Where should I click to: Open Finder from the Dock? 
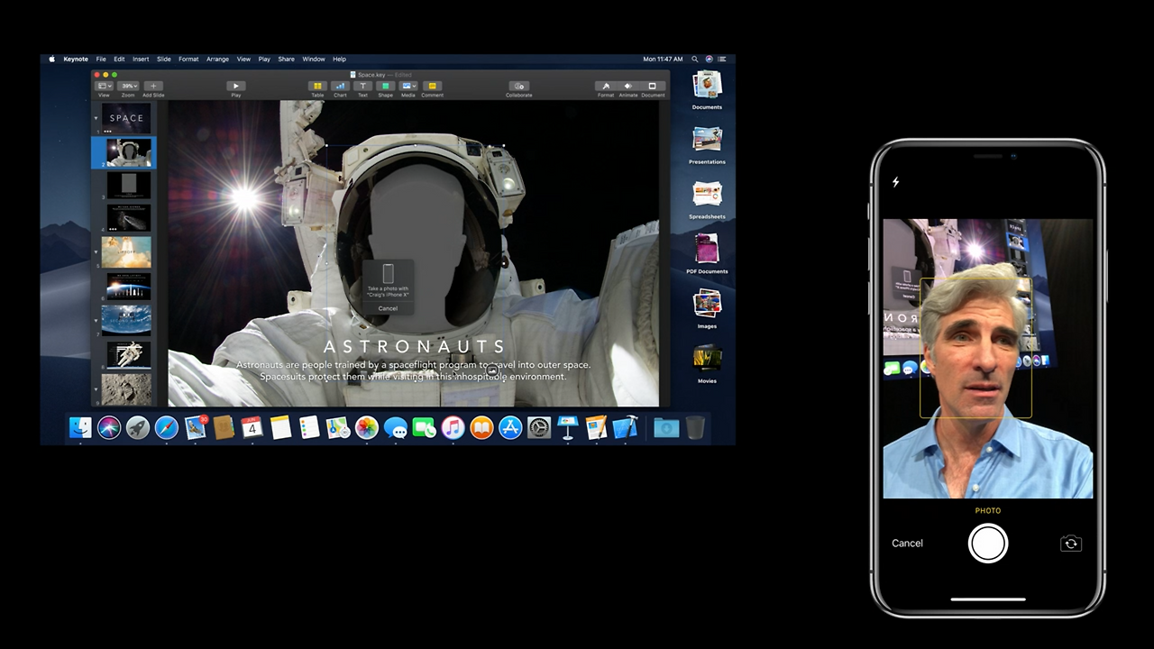pyautogui.click(x=80, y=427)
